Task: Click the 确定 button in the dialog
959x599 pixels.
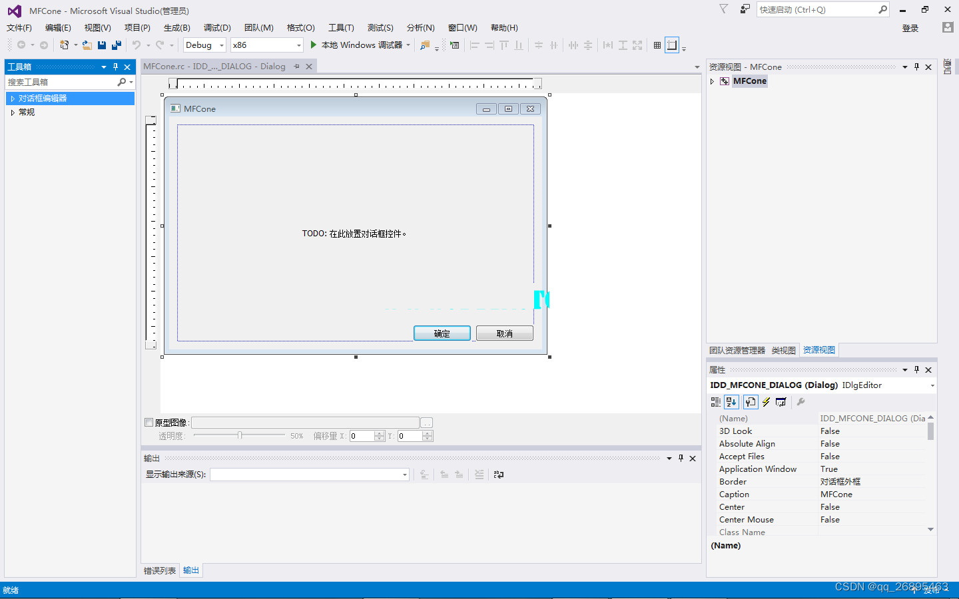Action: (442, 333)
